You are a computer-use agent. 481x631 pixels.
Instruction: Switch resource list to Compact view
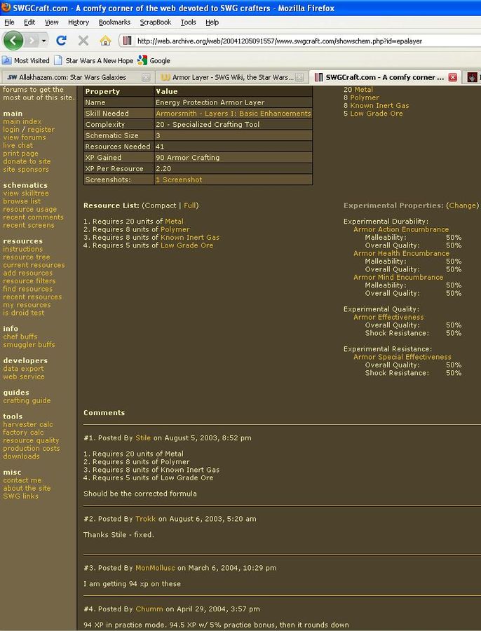point(161,205)
